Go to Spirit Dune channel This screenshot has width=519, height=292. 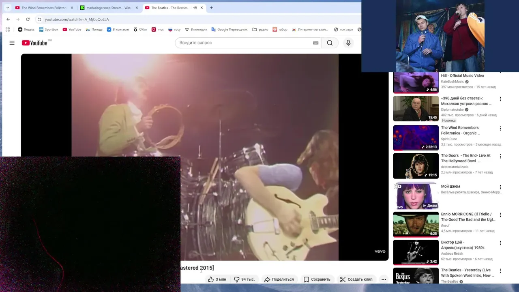pos(449,139)
